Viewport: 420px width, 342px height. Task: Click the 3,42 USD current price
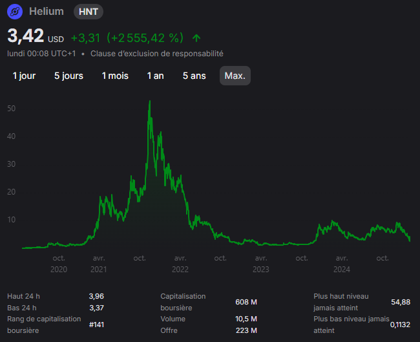(36, 36)
